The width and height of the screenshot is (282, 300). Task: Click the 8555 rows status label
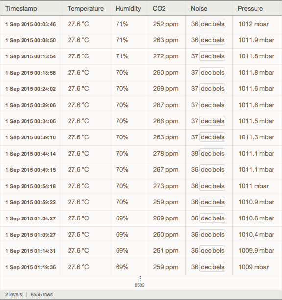point(42,294)
